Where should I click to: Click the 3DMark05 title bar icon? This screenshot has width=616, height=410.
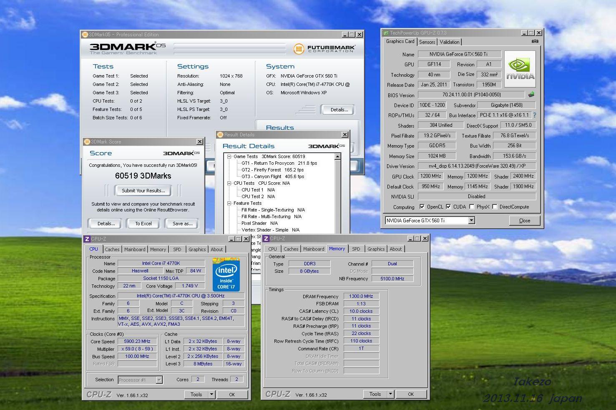pos(85,35)
